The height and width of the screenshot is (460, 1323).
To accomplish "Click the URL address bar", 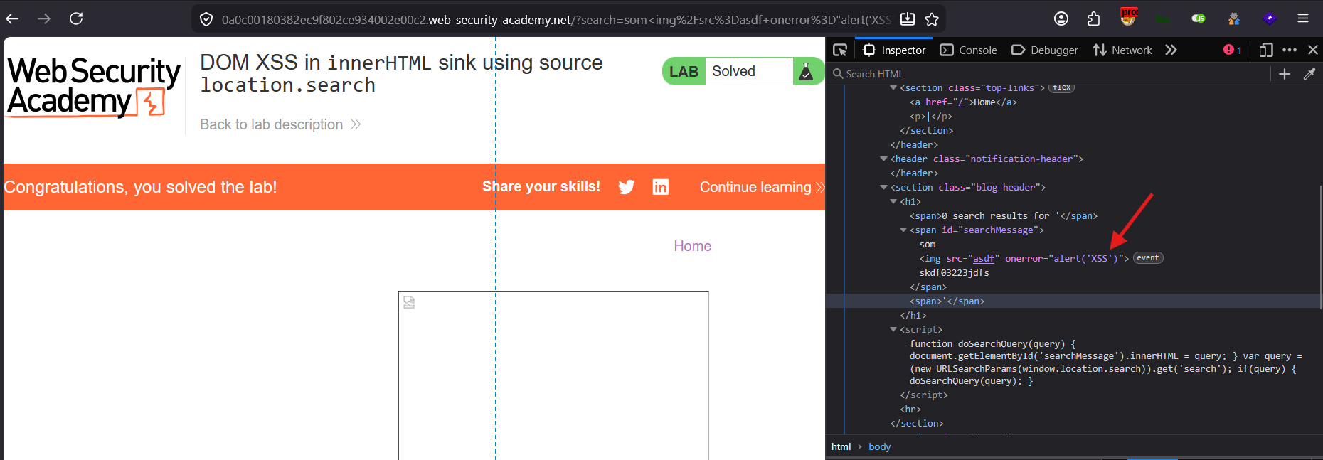I will 555,19.
